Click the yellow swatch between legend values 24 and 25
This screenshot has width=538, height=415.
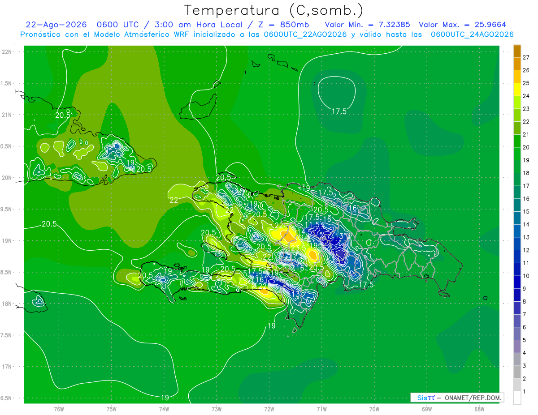(x=517, y=89)
